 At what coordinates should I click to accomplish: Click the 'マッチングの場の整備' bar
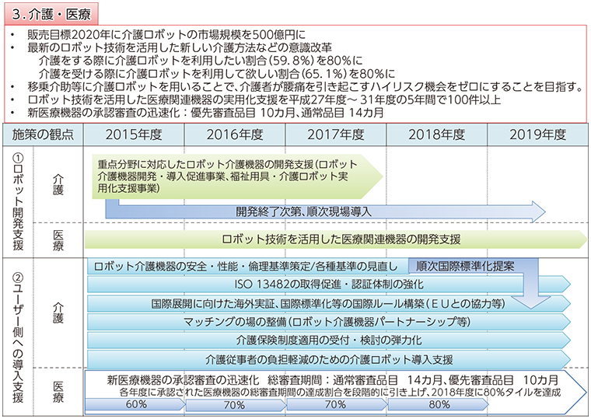(329, 322)
